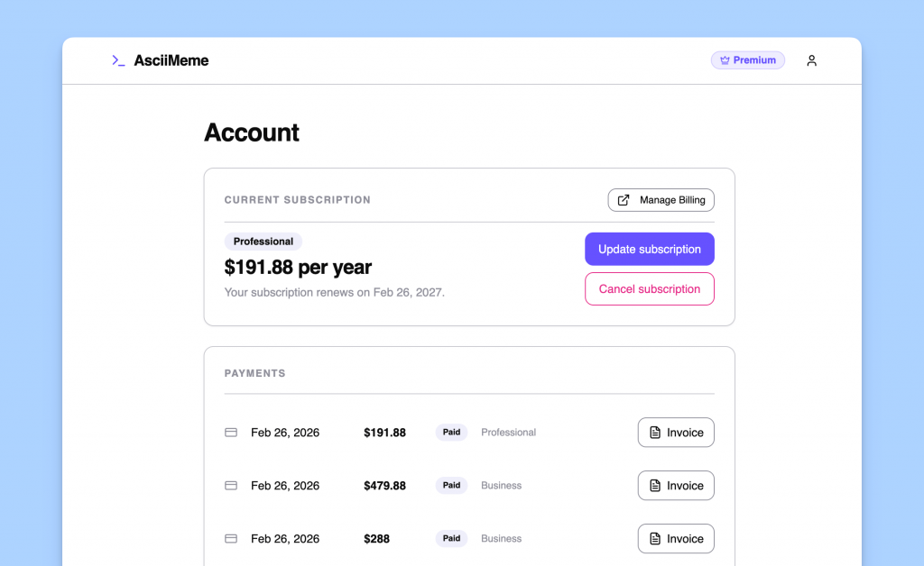
Task: Click the external-link icon on Manage Billing
Action: click(622, 199)
